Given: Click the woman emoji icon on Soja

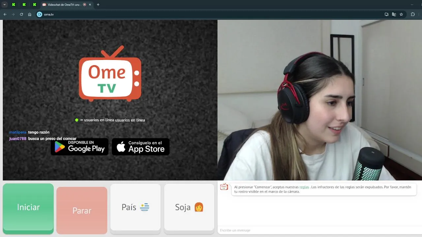Looking at the screenshot, I should pos(199,207).
